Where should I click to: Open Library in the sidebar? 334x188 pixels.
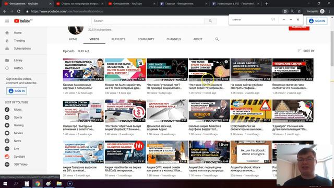tap(18, 61)
